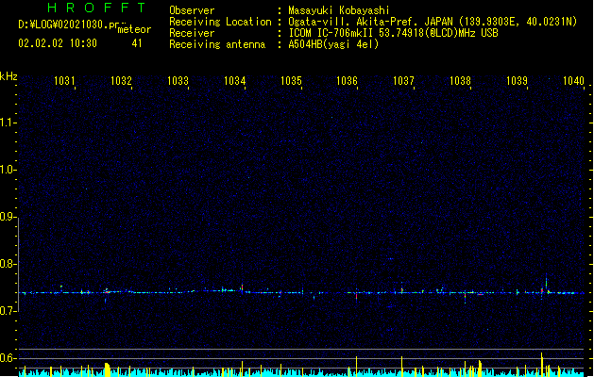Click frequency axis label 1.1
The image size is (594, 377).
8,123
